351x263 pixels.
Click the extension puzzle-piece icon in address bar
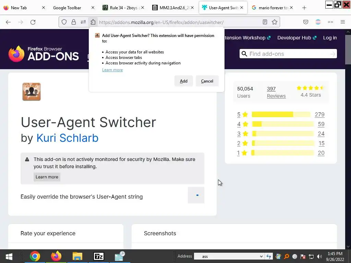click(x=93, y=22)
